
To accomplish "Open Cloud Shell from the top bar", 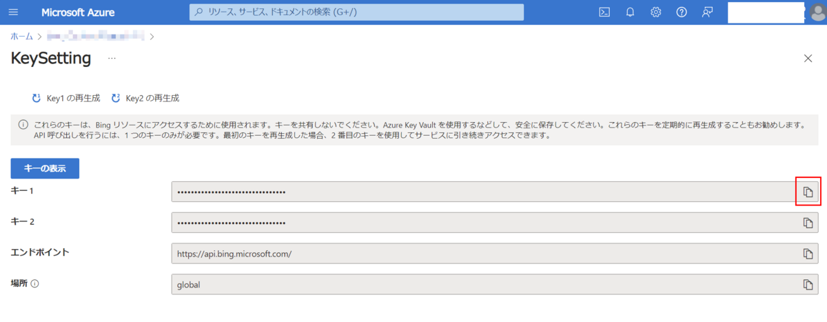I will (x=604, y=12).
